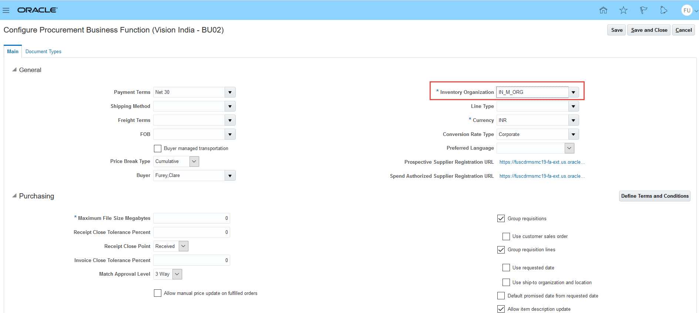Toggle Buyer managed transportation checkbox
The width and height of the screenshot is (699, 313).
[158, 149]
